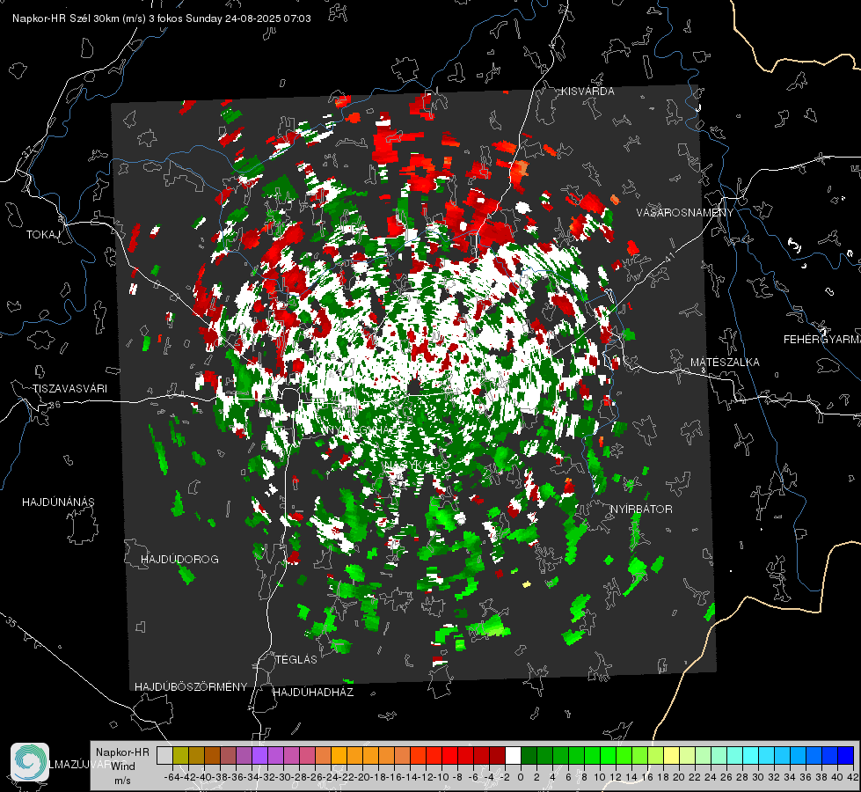Click the KISVÁRDA town label
The width and height of the screenshot is (861, 792).
587,92
